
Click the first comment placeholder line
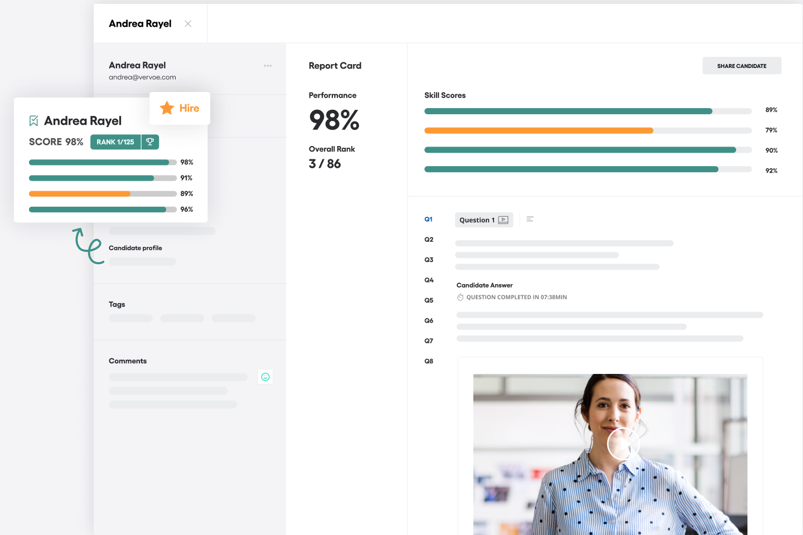coord(178,377)
